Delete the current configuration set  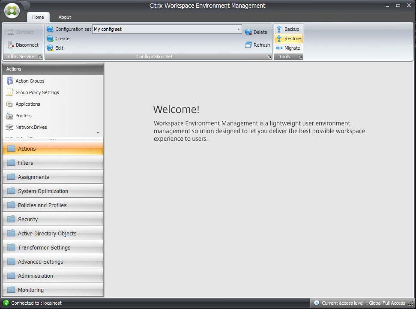256,32
